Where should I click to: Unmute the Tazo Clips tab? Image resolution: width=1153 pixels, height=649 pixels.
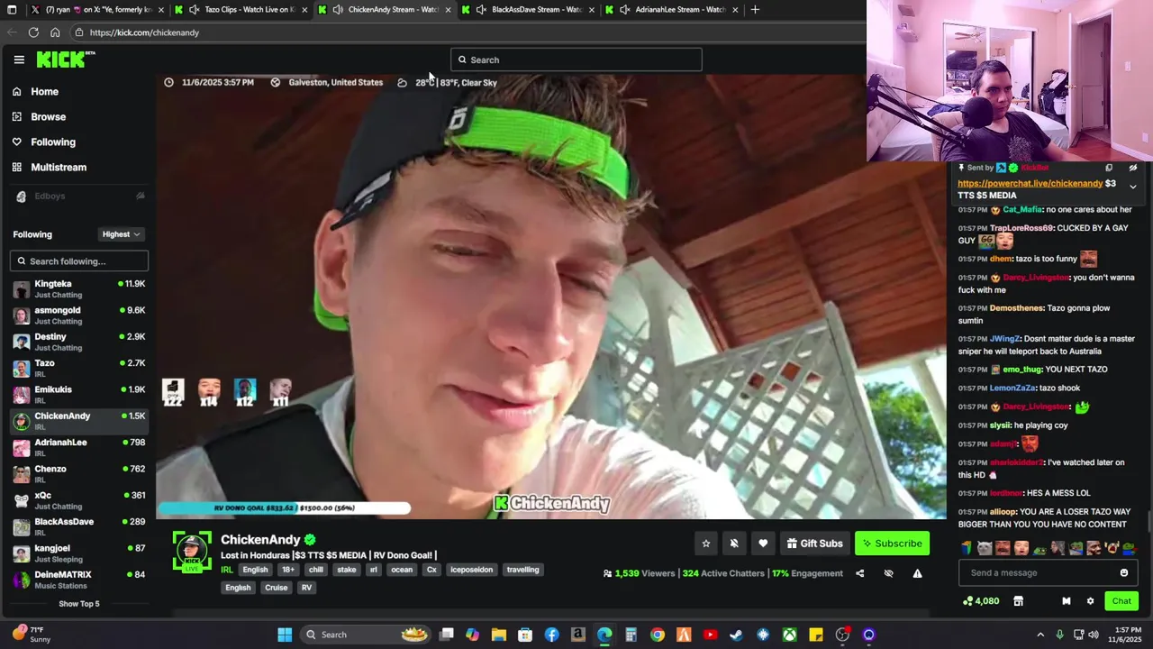click(194, 10)
